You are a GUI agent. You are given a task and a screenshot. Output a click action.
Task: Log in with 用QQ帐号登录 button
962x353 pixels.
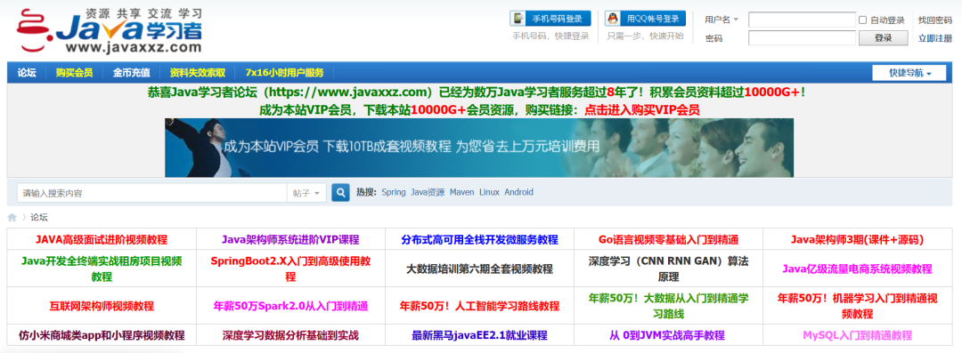tap(645, 19)
